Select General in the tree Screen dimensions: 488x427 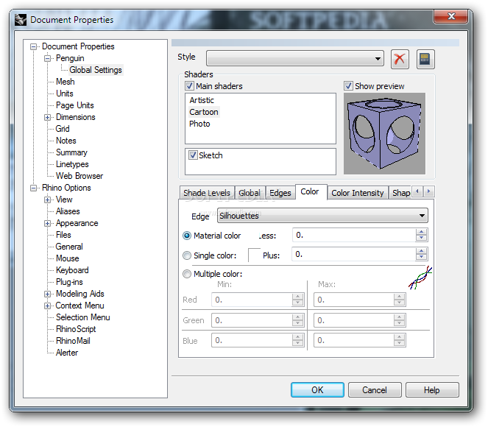[x=69, y=247]
